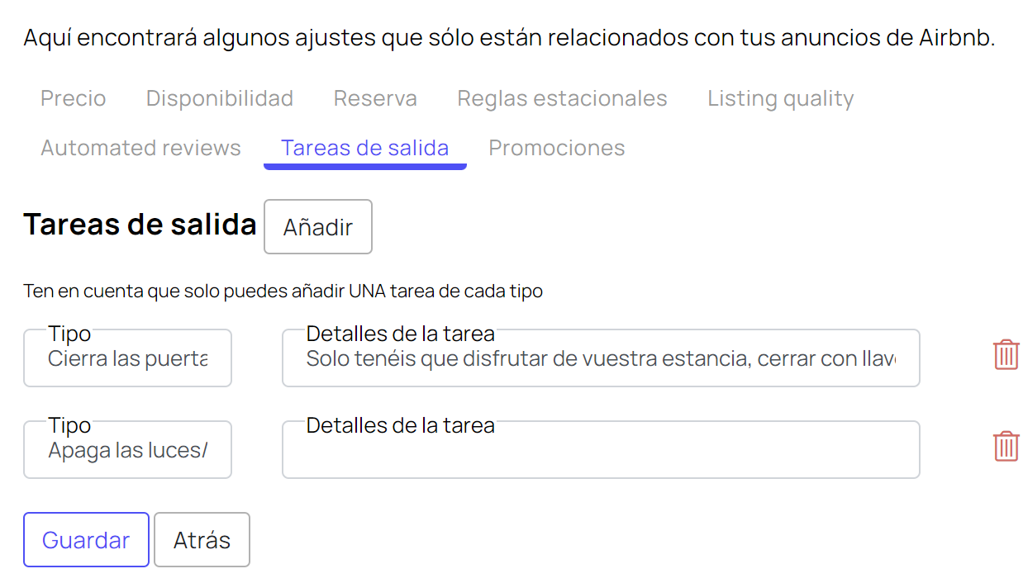This screenshot has height=583, width=1023.
Task: Click the Airbnb settings description text at top
Action: point(509,37)
